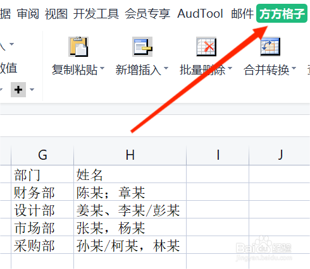Select cell containing 姜某、李某/彭某
The width and height of the screenshot is (310, 269).
[x=130, y=210]
